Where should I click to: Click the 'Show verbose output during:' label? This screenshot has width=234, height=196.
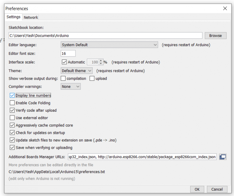pos(33,78)
